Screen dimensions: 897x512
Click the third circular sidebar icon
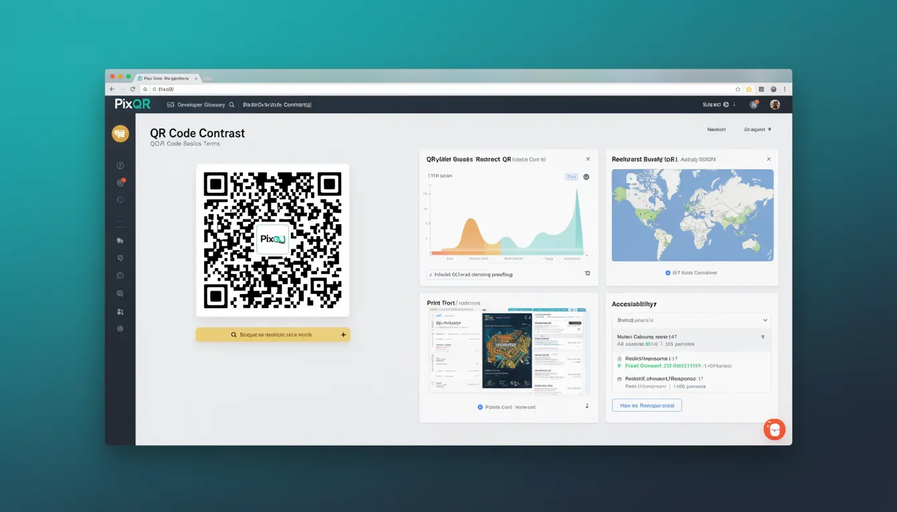120,199
